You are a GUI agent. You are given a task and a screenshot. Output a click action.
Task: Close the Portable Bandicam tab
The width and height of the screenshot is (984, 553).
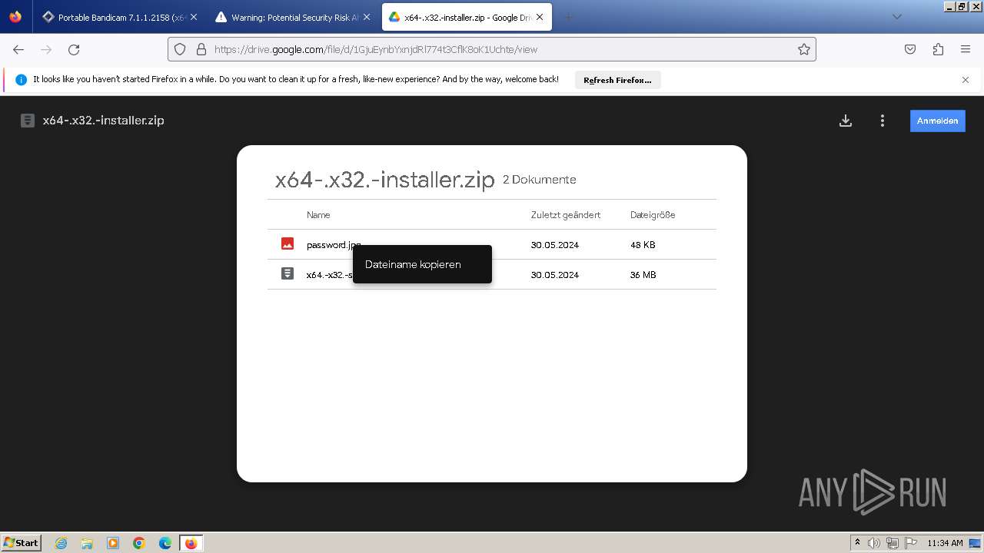point(194,17)
